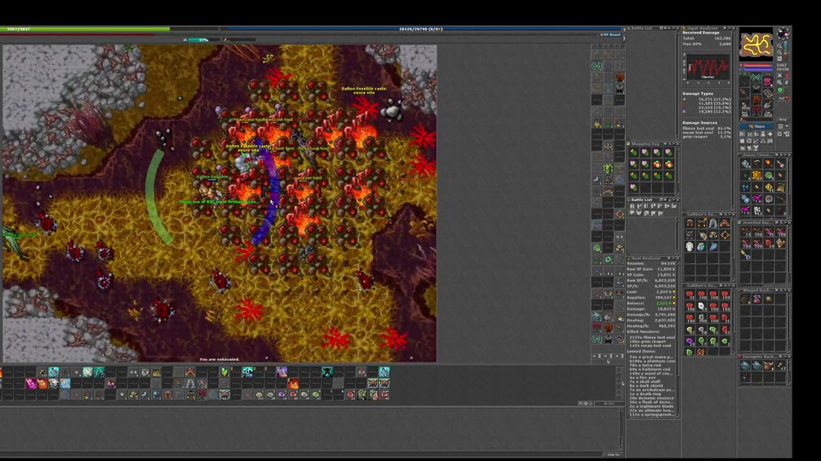Click pink spell hotkey in action bar
The height and width of the screenshot is (461, 821).
[30, 384]
